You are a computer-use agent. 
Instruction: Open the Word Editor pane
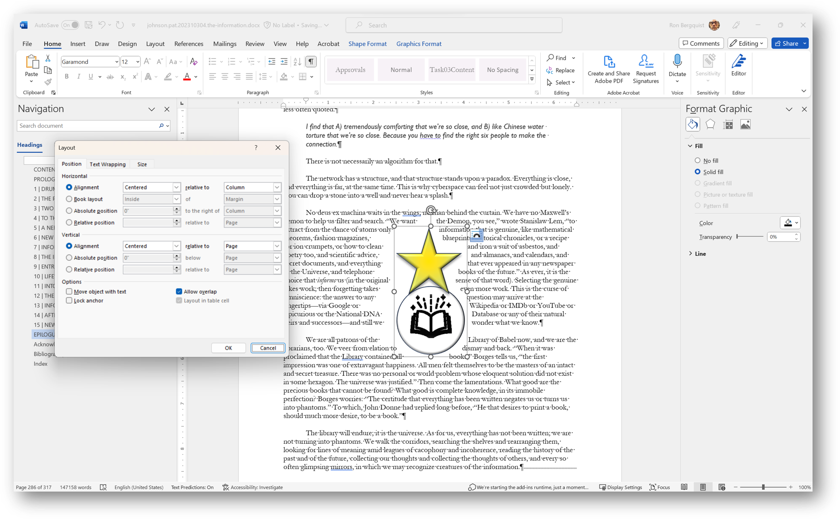[x=739, y=66]
